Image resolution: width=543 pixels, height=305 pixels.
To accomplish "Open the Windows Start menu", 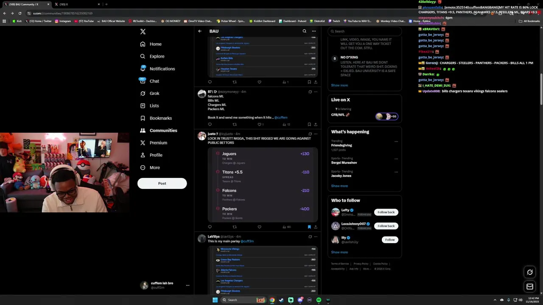I will coord(215,300).
